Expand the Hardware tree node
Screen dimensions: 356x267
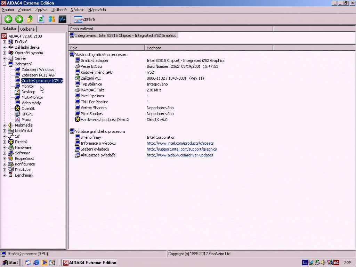click(x=4, y=147)
